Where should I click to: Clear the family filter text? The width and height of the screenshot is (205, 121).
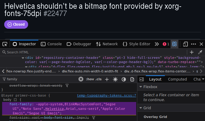(81, 79)
